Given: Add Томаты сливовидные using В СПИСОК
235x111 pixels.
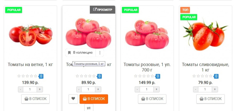Looking at the screenshot, I should 210,99.
